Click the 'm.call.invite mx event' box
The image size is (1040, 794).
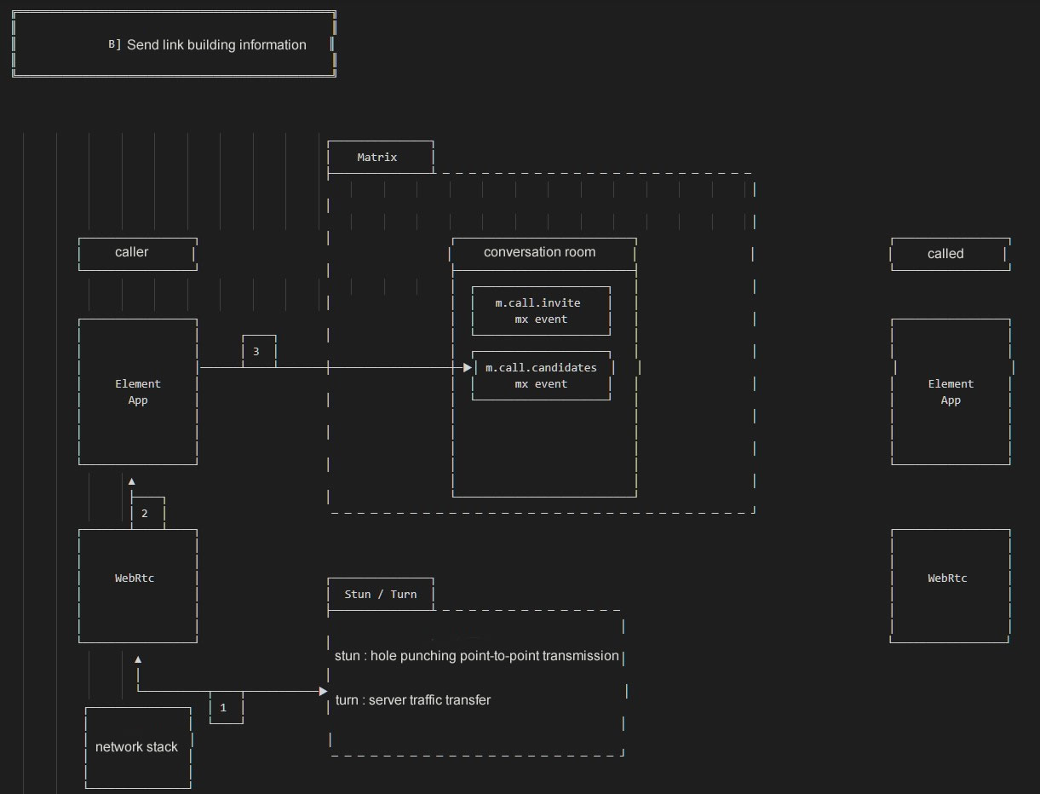[x=541, y=311]
